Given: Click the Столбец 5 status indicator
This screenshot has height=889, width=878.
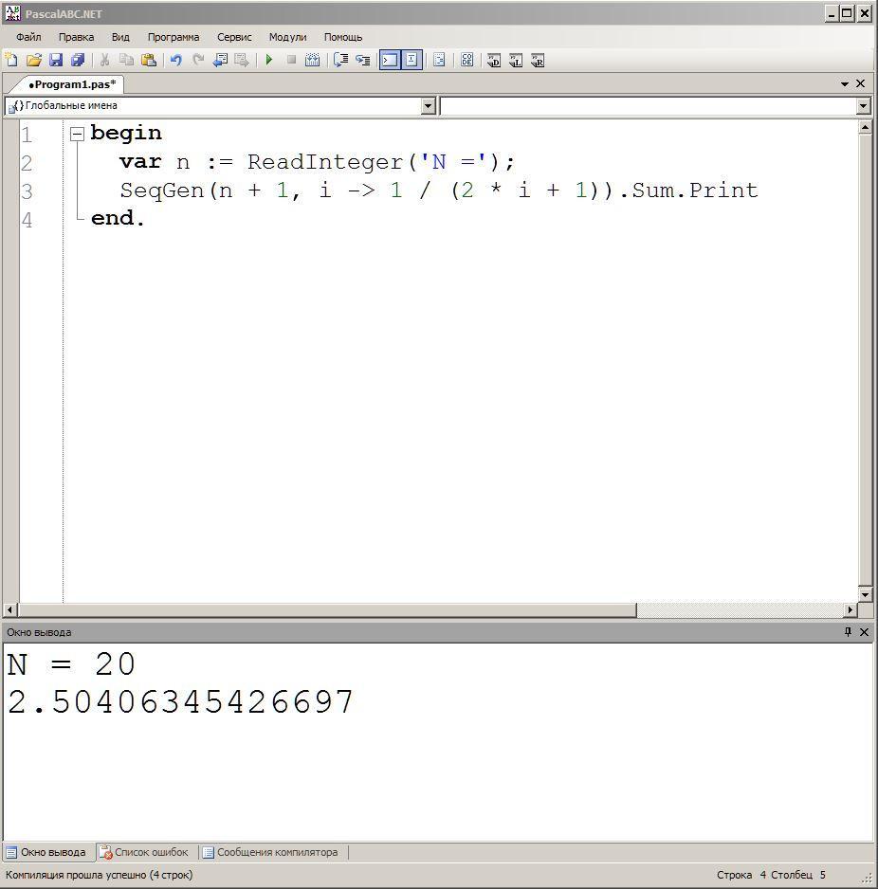Looking at the screenshot, I should (x=798, y=875).
